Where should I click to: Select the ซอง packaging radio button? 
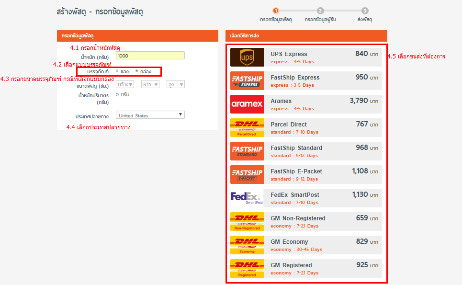[x=117, y=71]
